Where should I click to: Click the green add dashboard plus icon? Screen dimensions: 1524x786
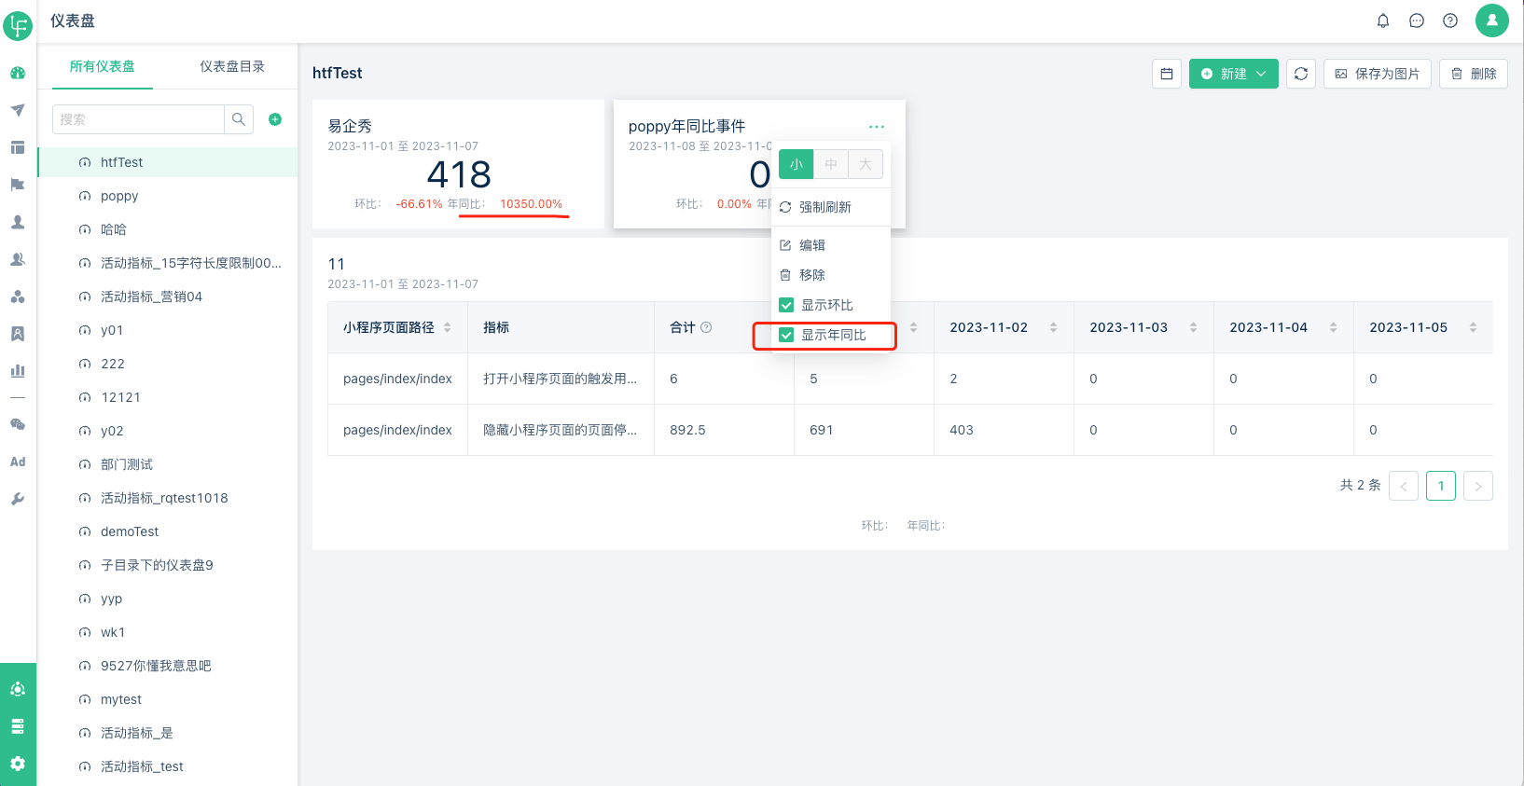tap(275, 119)
